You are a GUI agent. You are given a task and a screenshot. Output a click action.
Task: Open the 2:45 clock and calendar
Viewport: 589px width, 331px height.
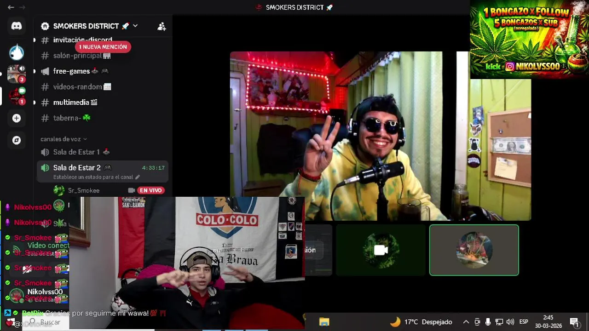pos(548,322)
